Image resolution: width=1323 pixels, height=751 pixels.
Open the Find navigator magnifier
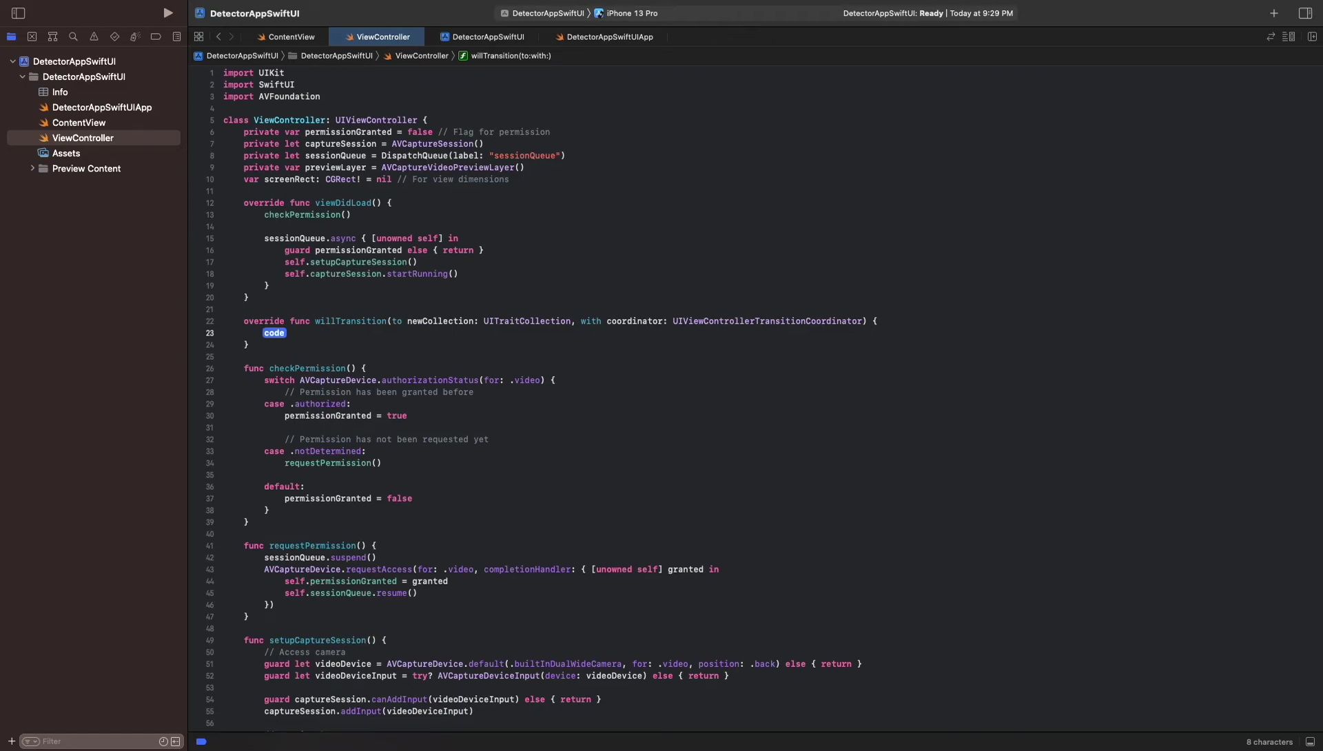(73, 37)
